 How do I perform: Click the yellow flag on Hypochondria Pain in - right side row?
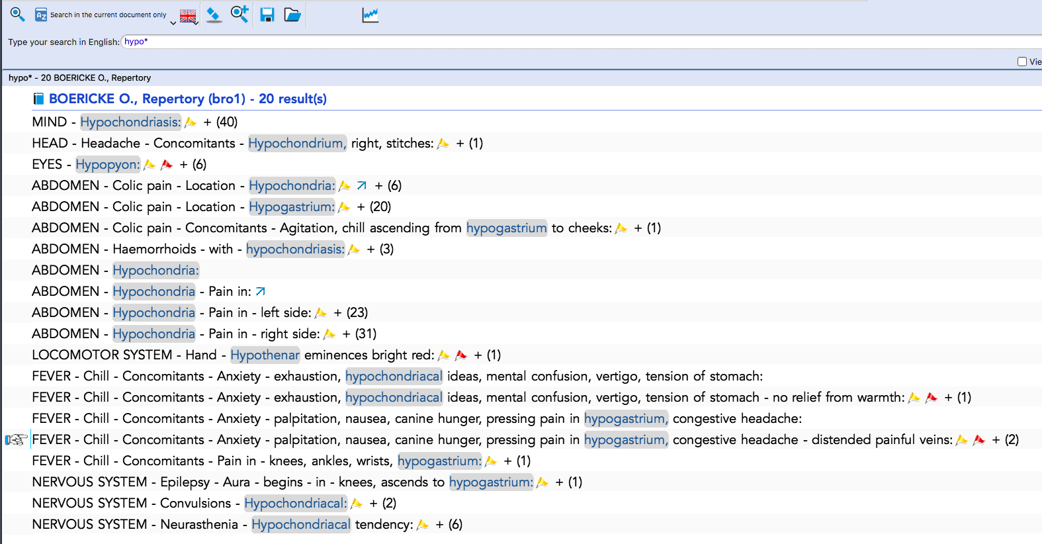tap(329, 334)
